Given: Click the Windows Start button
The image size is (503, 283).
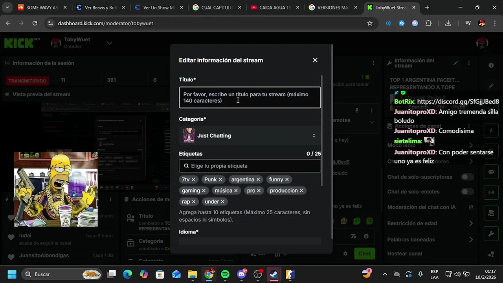Looking at the screenshot, I should tap(12, 274).
